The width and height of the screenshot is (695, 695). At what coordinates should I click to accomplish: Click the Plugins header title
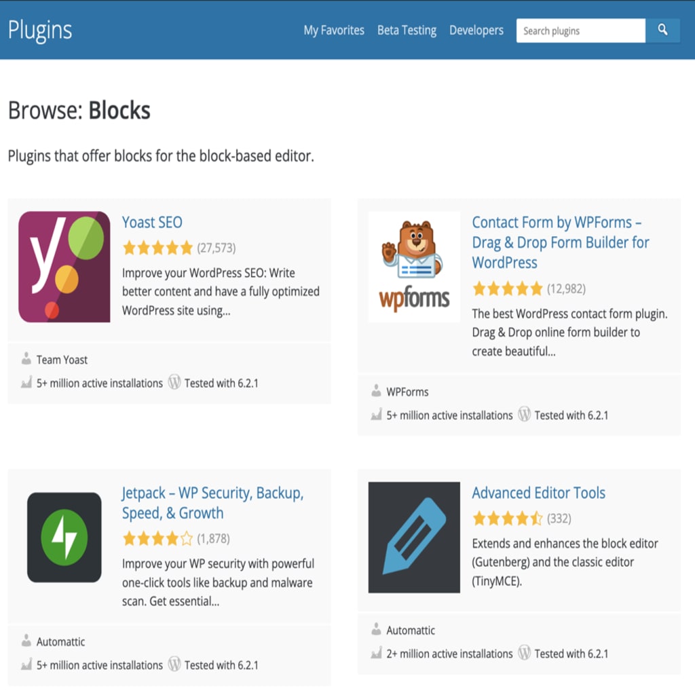(40, 31)
